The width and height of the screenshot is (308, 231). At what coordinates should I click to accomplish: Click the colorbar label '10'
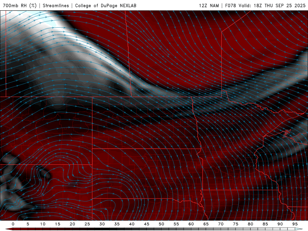point(43,224)
